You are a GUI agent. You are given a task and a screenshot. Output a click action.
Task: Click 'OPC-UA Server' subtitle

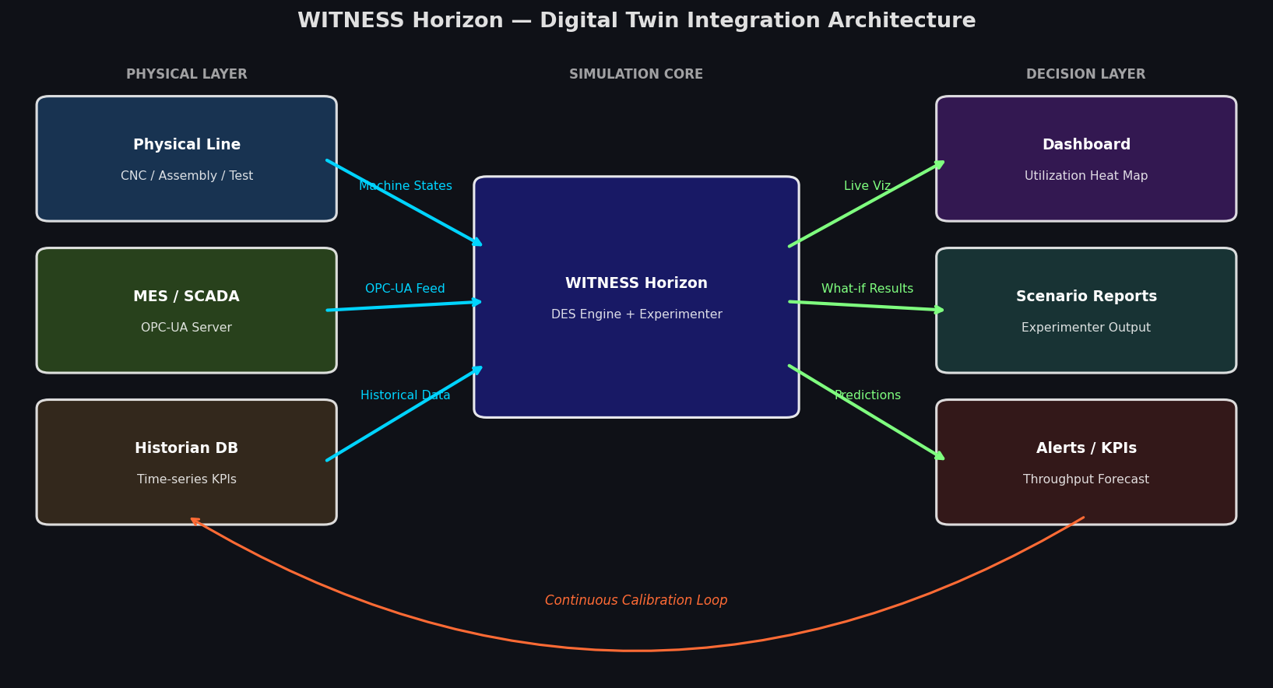[187, 328]
